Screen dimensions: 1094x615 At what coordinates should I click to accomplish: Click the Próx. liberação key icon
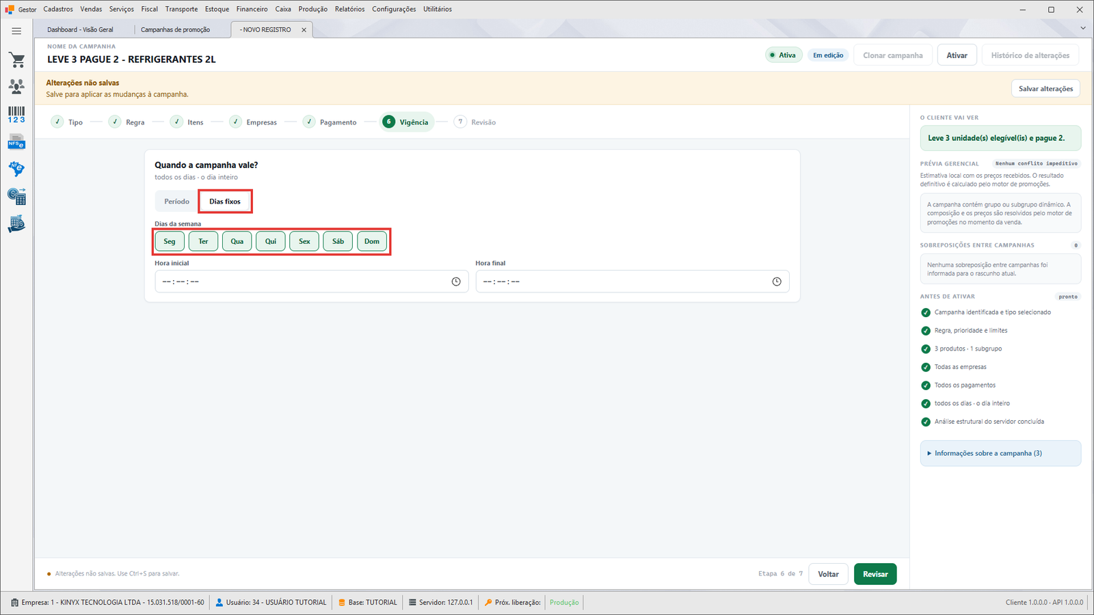coord(488,603)
